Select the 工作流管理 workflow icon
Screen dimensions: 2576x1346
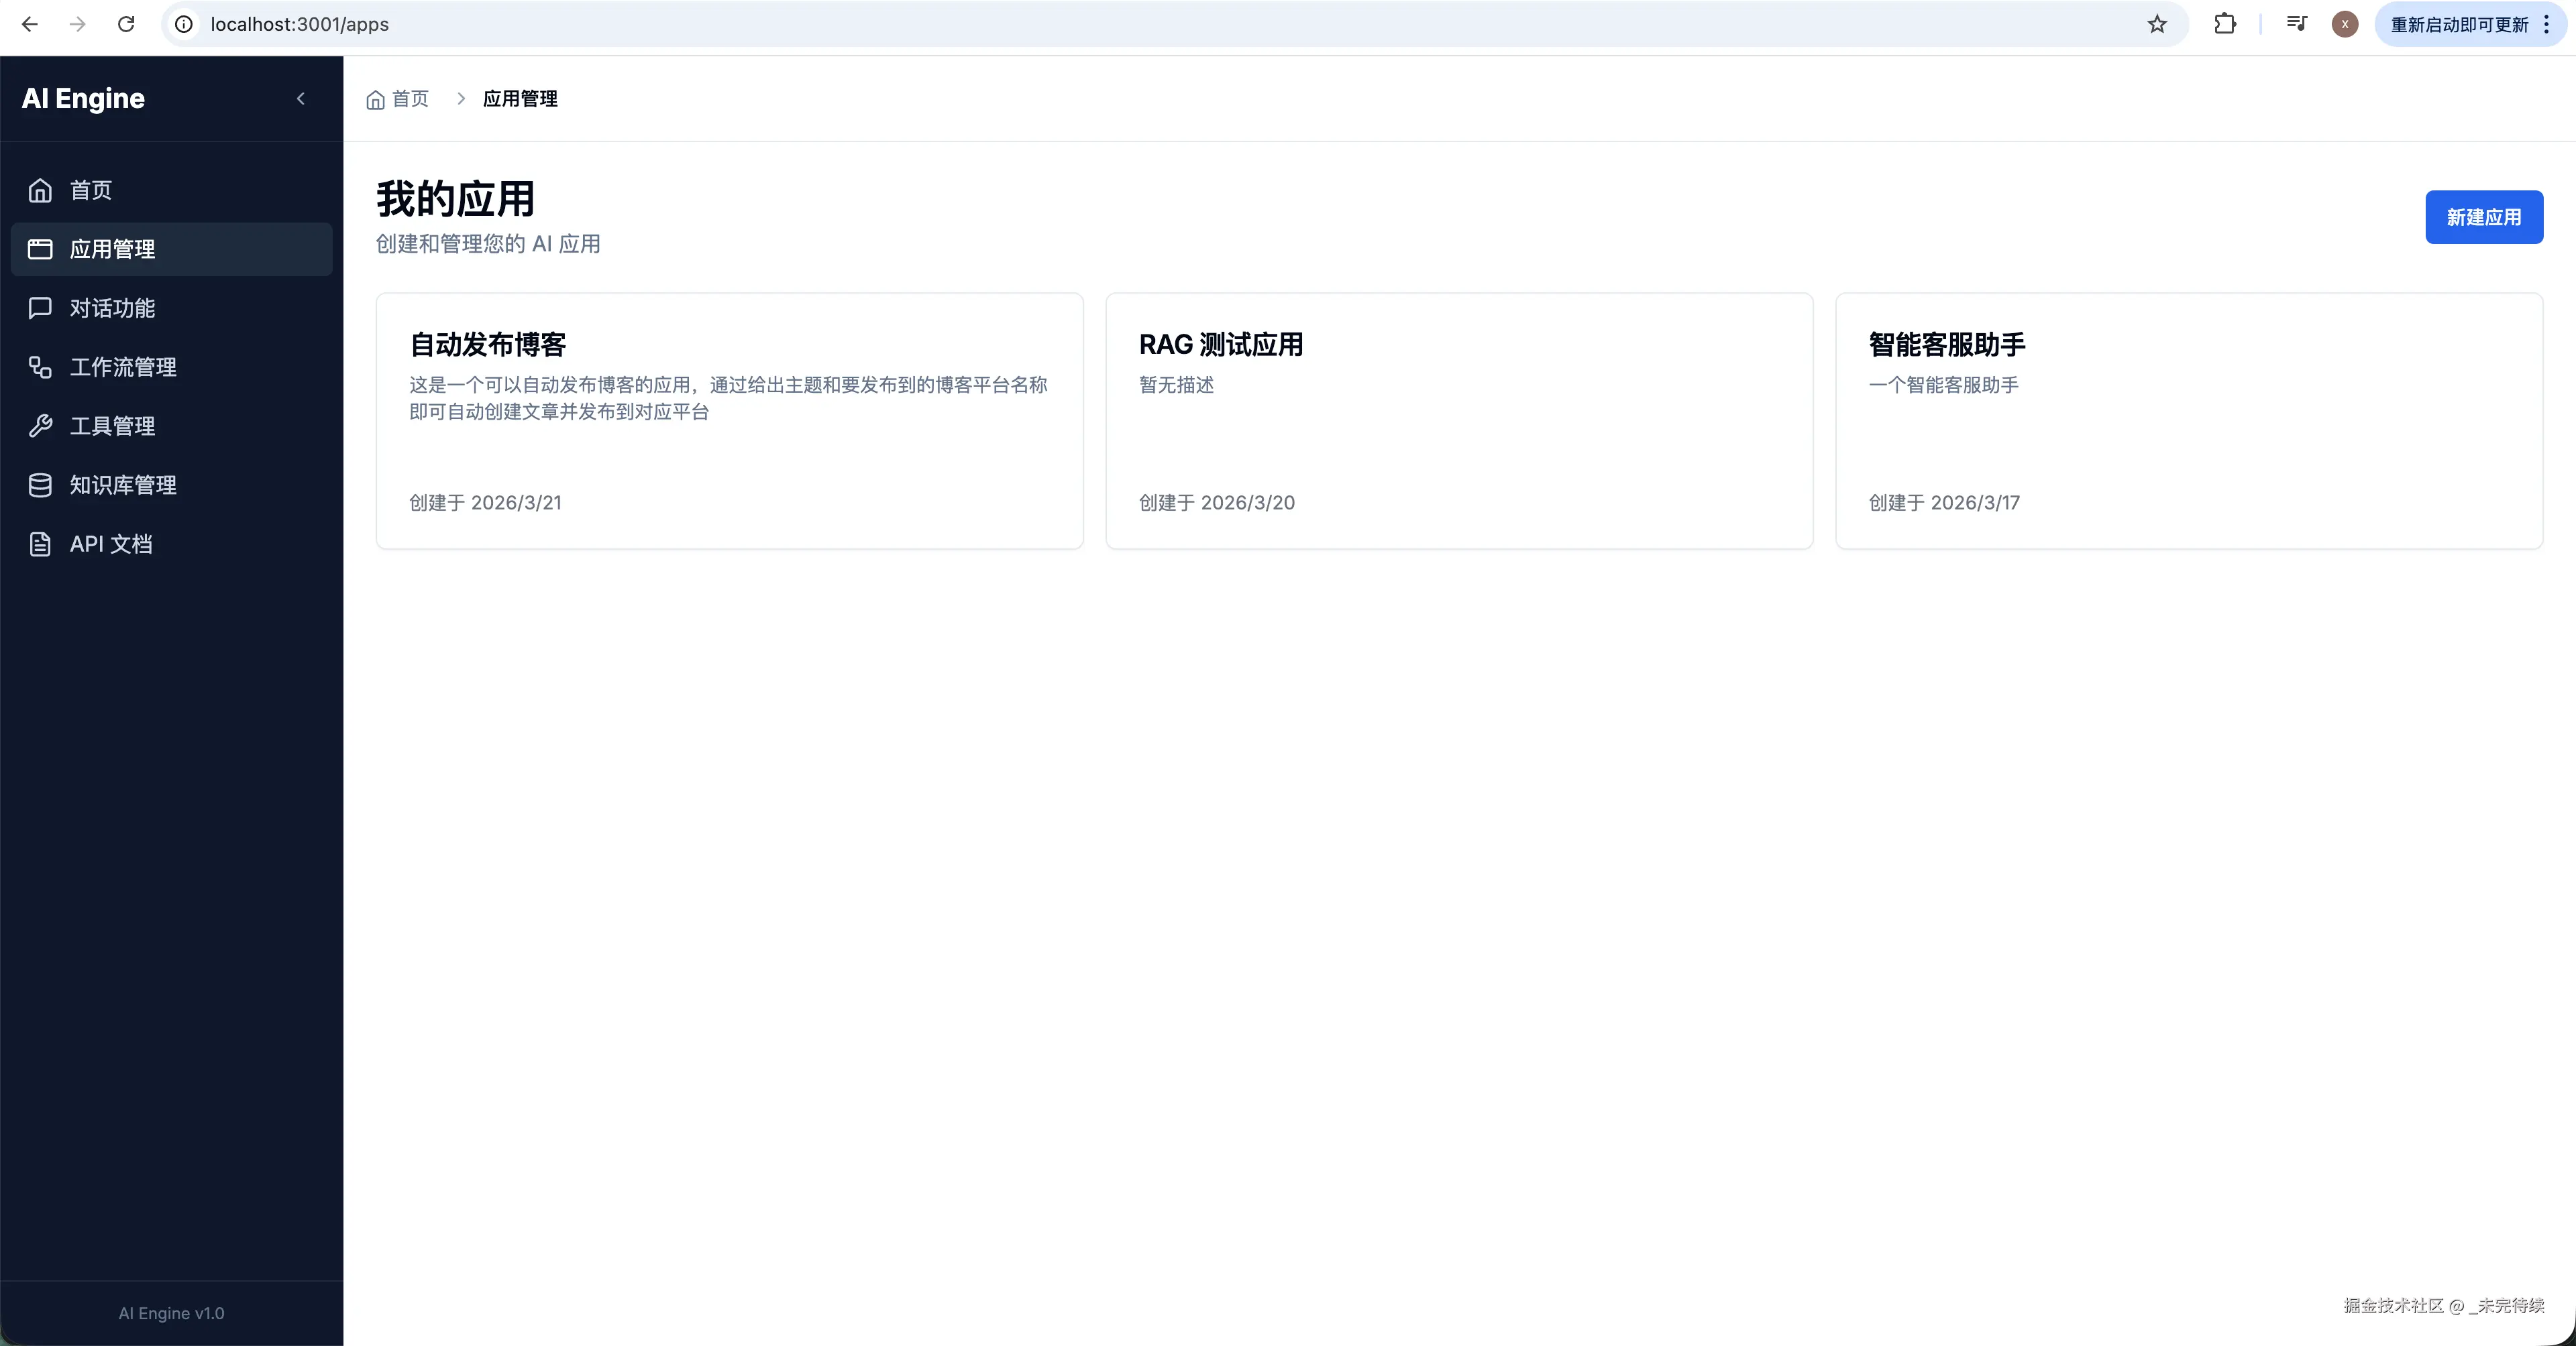pyautogui.click(x=40, y=367)
